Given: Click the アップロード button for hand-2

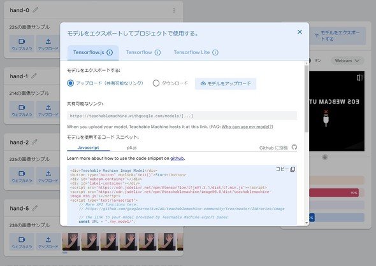Looking at the screenshot, I should pyautogui.click(x=48, y=176).
